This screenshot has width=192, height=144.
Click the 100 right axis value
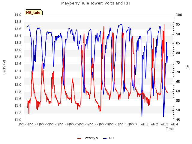tap(179, 15)
